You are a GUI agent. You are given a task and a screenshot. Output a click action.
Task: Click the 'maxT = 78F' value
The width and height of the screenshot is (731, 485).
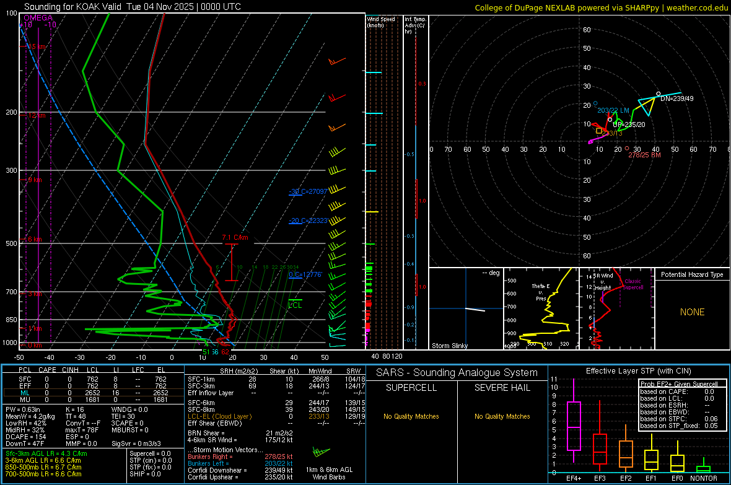(x=82, y=430)
